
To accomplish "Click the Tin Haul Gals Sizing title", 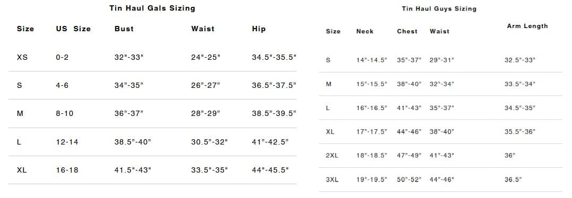I will coord(152,8).
